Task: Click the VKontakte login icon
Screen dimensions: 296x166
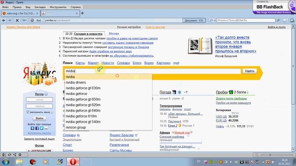Action: [x=32, y=128]
